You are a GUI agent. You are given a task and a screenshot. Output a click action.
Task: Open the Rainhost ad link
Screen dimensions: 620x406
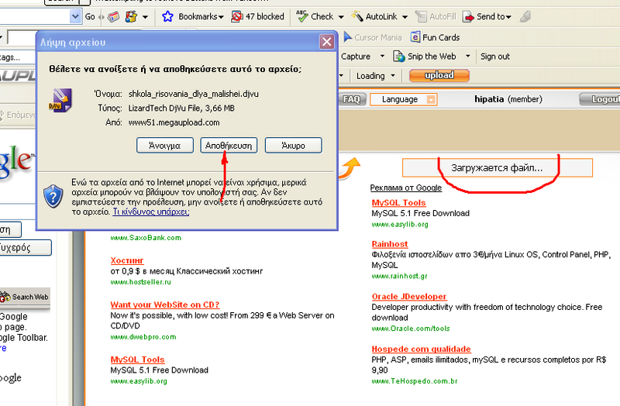click(390, 244)
